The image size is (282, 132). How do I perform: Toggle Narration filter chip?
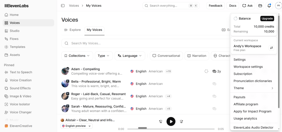coord(197,56)
